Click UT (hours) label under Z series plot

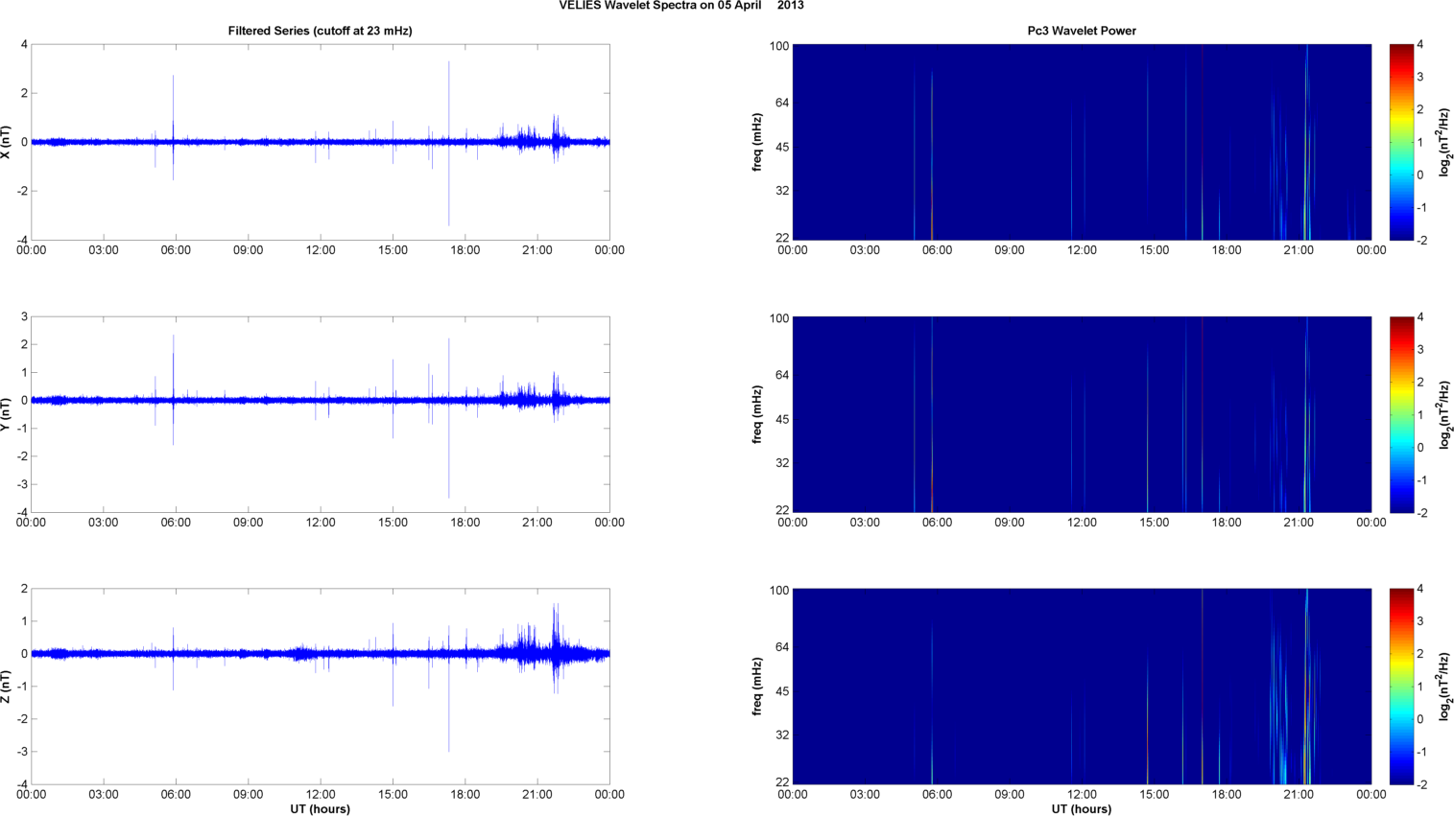[321, 809]
